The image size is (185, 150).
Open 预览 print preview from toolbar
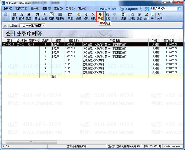[x=21, y=16]
